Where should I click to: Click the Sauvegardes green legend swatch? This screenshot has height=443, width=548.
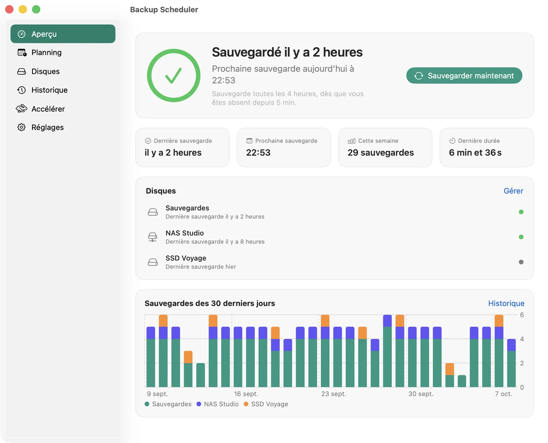[x=147, y=404]
